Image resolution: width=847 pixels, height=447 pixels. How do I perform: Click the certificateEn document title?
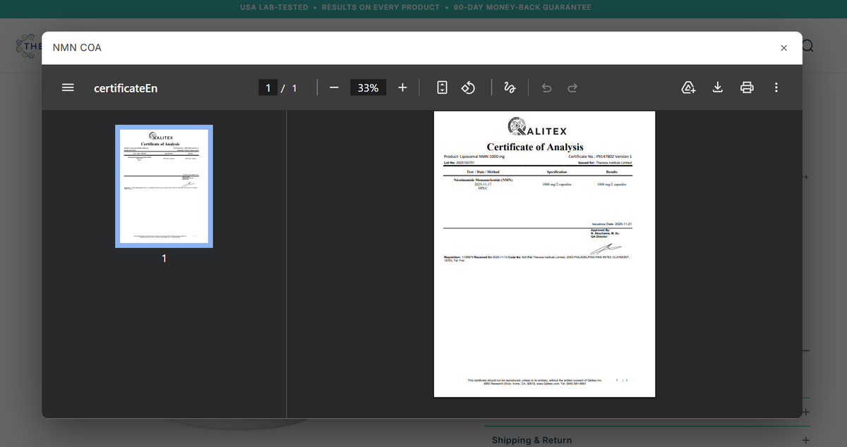point(126,88)
